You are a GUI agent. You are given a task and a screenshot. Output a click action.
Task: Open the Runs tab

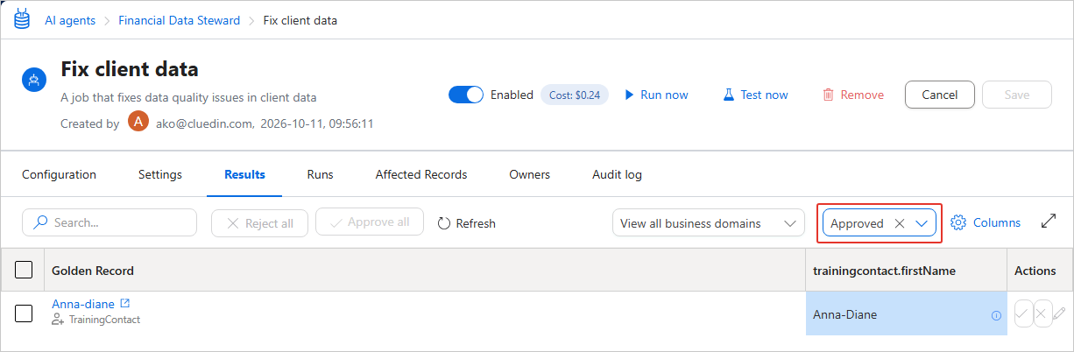320,174
